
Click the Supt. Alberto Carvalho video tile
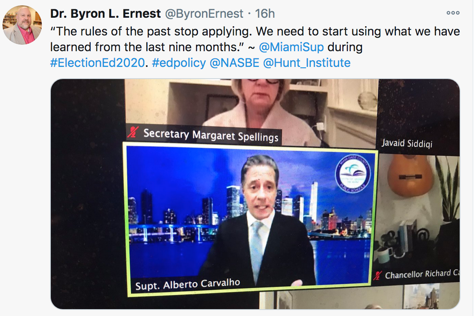[x=250, y=219]
